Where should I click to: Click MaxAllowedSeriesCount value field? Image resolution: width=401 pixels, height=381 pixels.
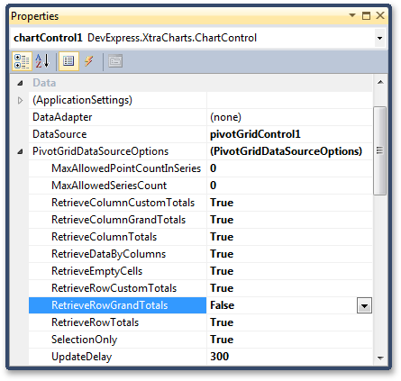click(x=289, y=186)
